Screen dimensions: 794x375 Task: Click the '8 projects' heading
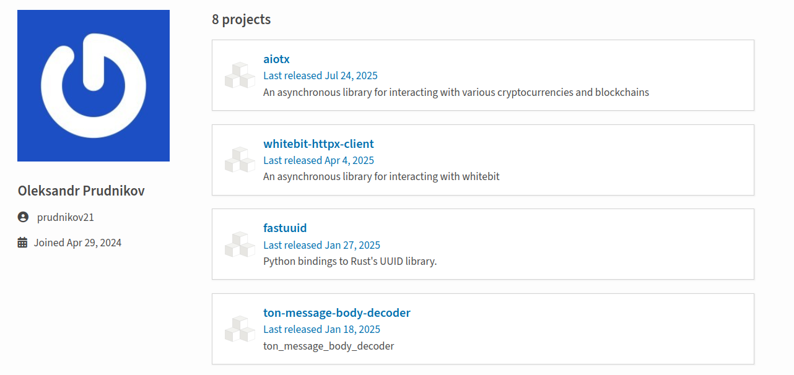pos(241,19)
